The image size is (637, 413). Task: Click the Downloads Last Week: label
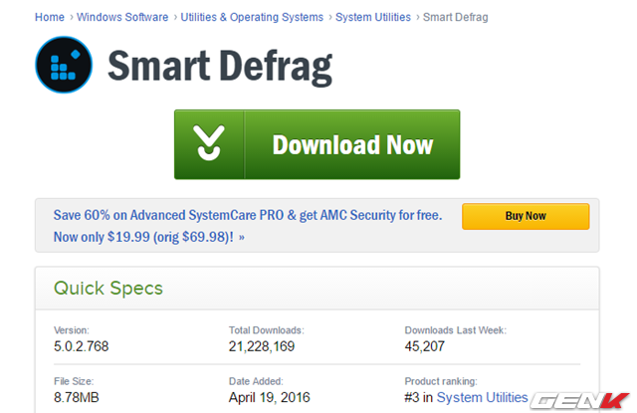[456, 330]
